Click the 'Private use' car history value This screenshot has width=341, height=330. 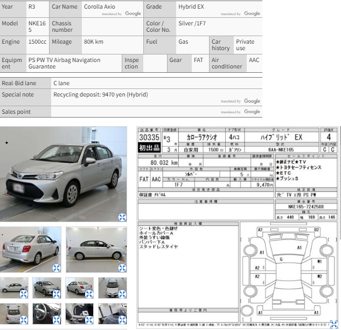(x=245, y=45)
